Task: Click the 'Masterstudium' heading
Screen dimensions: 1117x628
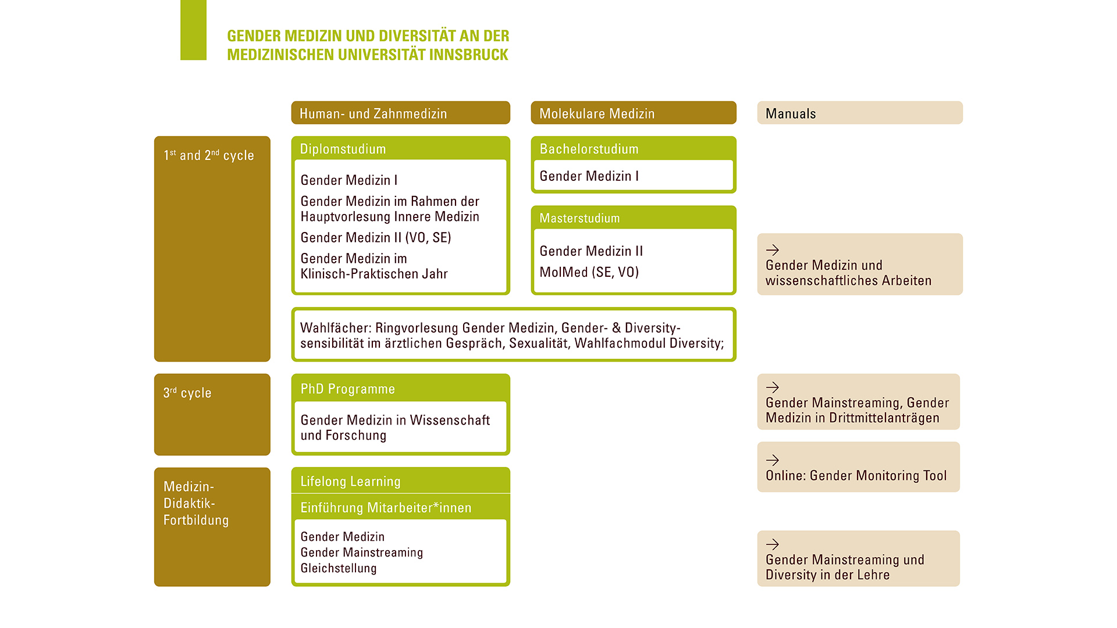Action: (579, 218)
